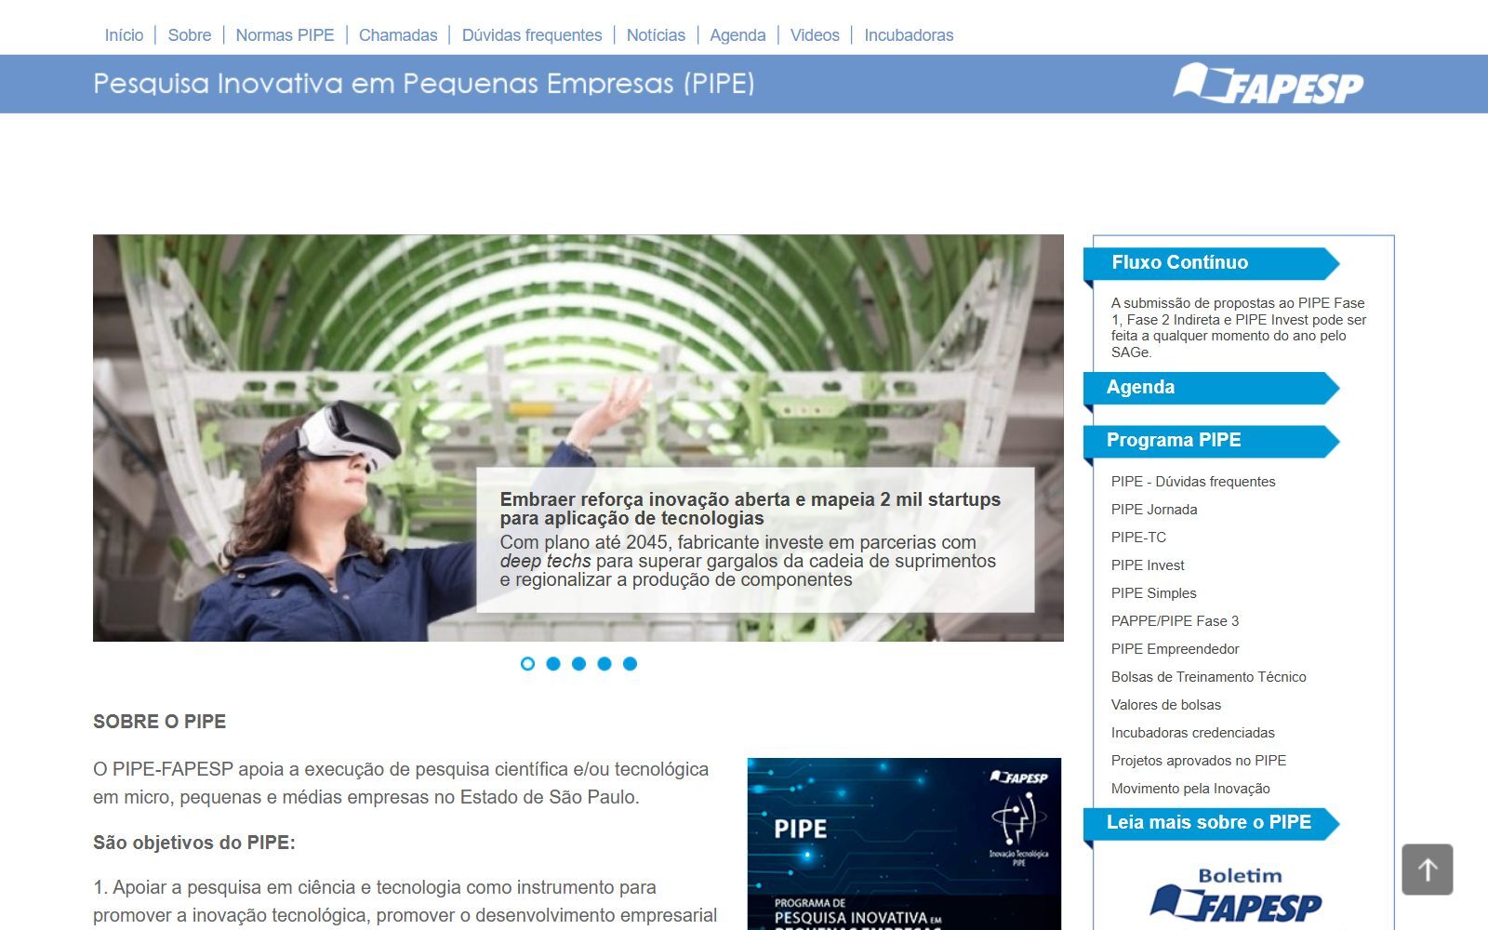The image size is (1488, 930).
Task: Click the FAPESP logo in the header
Action: coord(1269,84)
